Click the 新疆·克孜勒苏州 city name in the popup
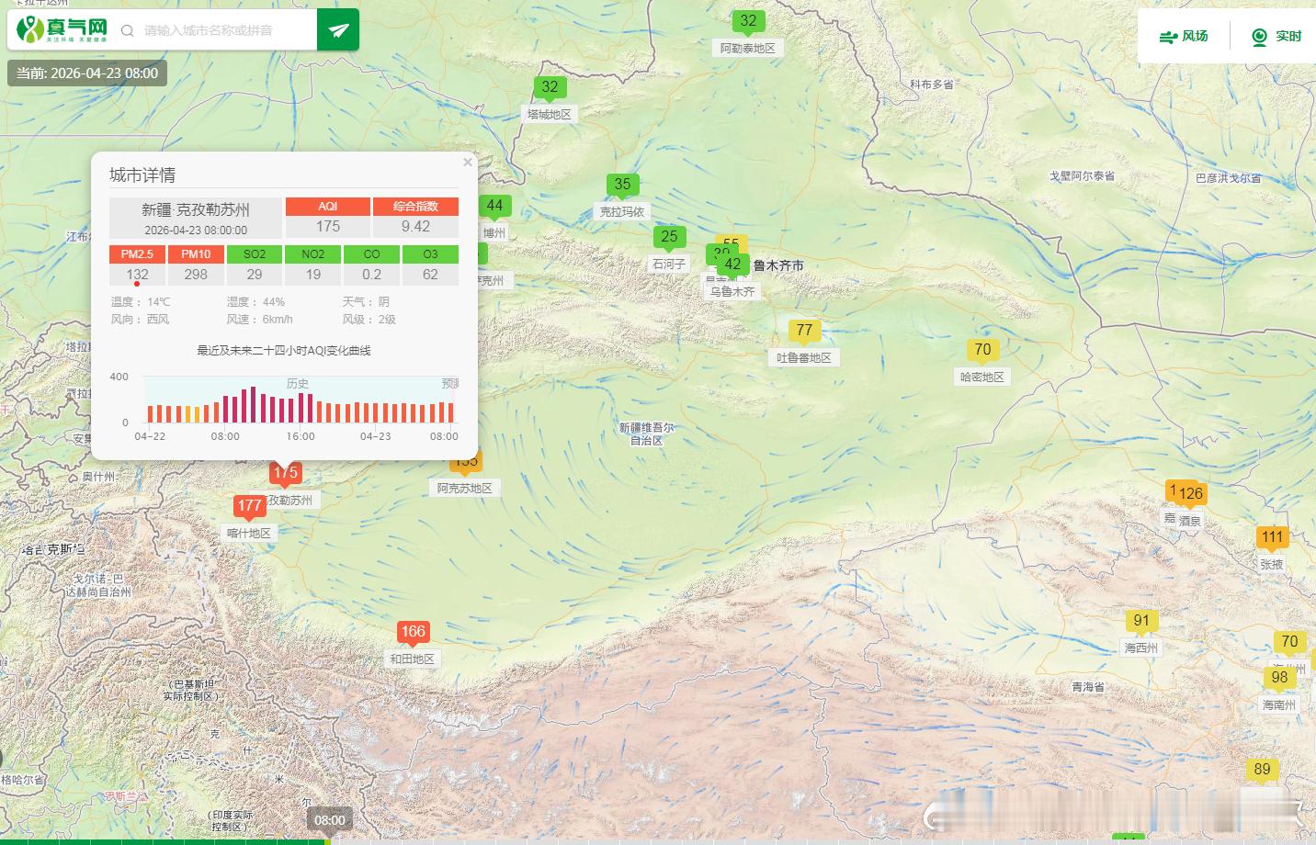Screen dimensions: 1316x845 196,210
